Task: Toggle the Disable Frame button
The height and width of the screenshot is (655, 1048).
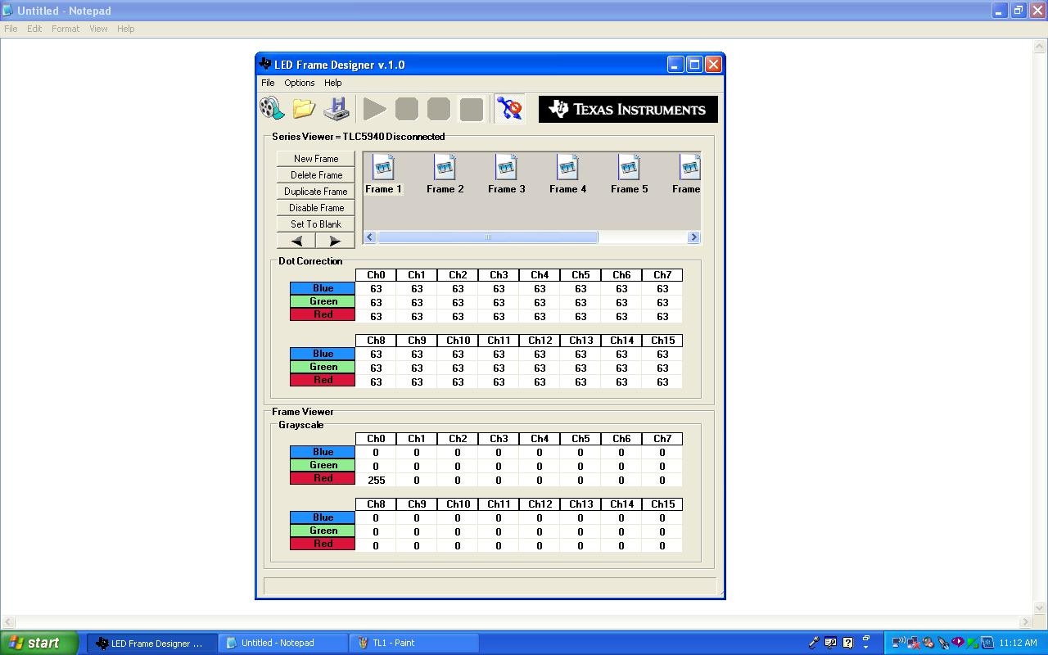Action: [316, 208]
